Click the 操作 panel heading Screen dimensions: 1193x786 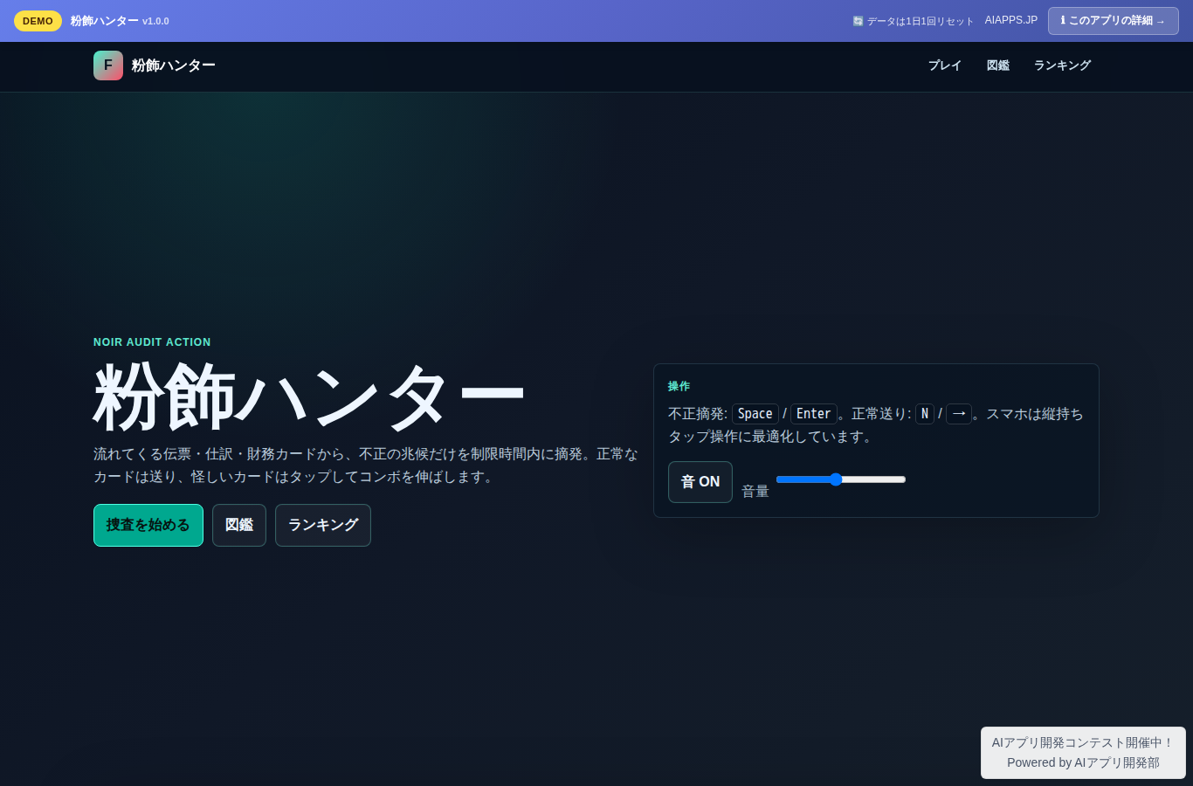pyautogui.click(x=679, y=386)
